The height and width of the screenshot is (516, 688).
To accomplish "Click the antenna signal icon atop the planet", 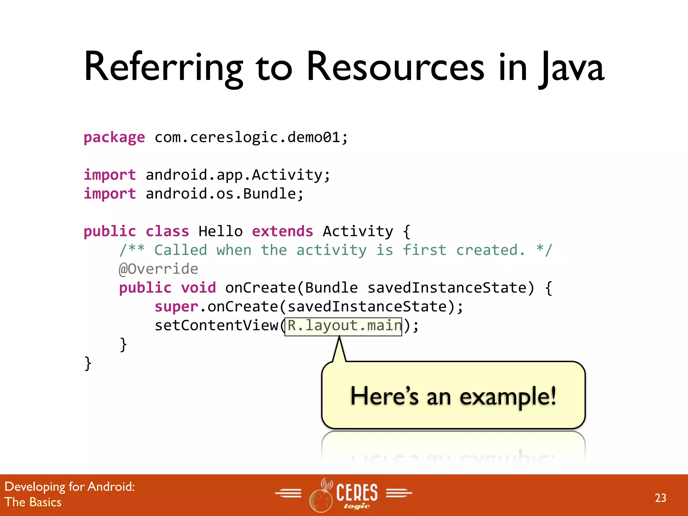I will 326,484.
